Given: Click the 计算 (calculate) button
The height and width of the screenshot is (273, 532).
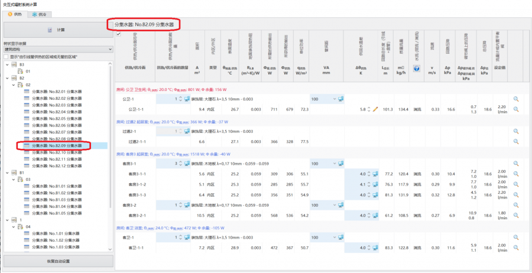Looking at the screenshot, I should click(x=57, y=30).
